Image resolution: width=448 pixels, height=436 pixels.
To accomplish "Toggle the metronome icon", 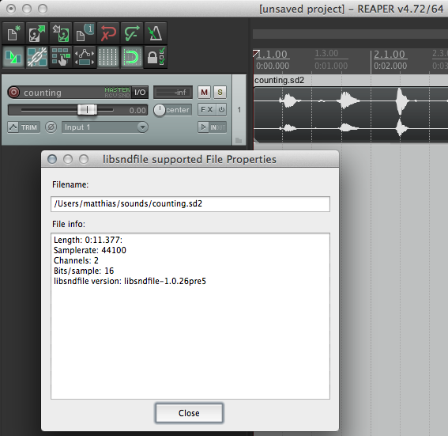I will point(156,33).
